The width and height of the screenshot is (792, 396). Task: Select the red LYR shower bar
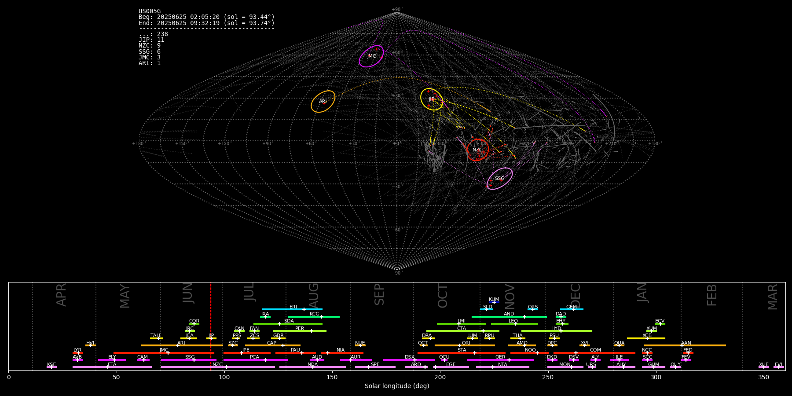(x=77, y=353)
